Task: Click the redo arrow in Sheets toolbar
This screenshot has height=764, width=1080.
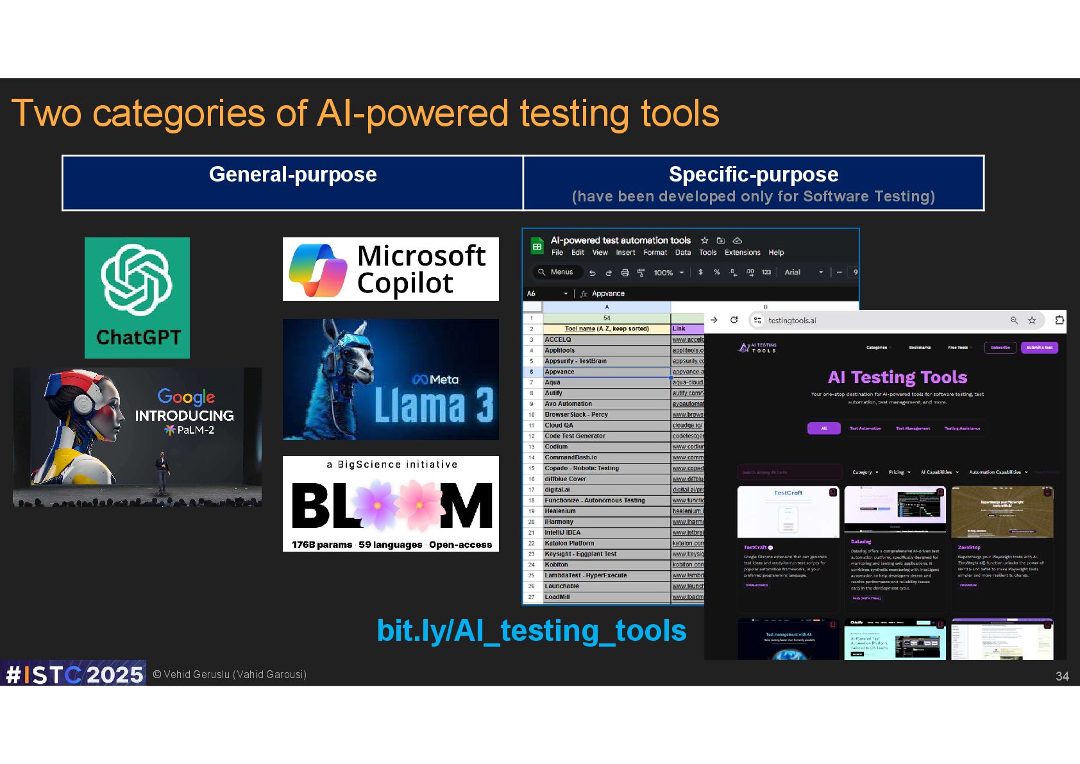Action: pyautogui.click(x=609, y=273)
